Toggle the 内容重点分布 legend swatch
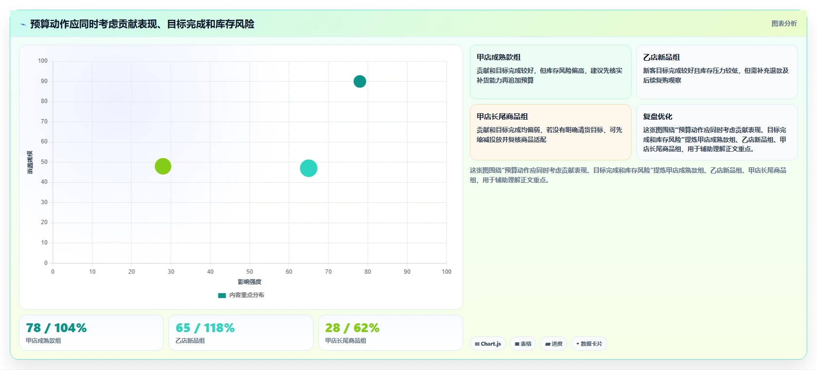This screenshot has width=817, height=370. [x=222, y=295]
